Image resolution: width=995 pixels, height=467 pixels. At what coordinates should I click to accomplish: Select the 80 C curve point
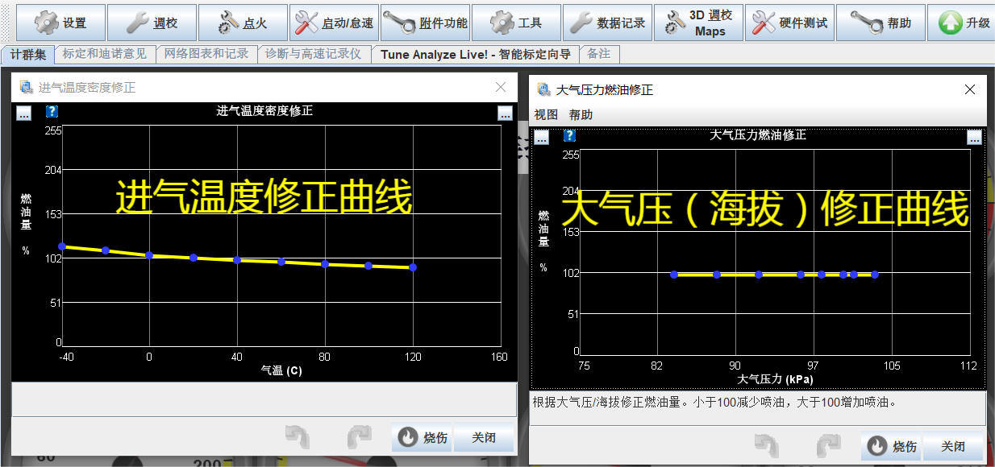pyautogui.click(x=325, y=264)
